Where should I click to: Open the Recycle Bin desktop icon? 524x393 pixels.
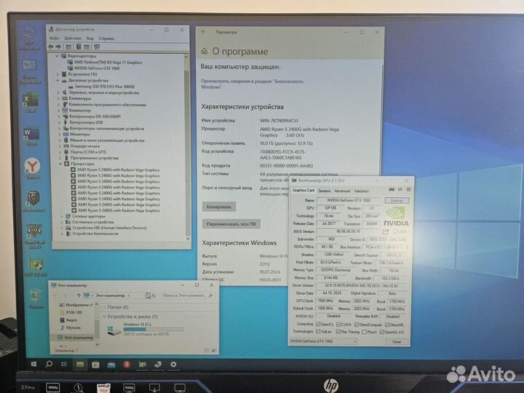34,296
